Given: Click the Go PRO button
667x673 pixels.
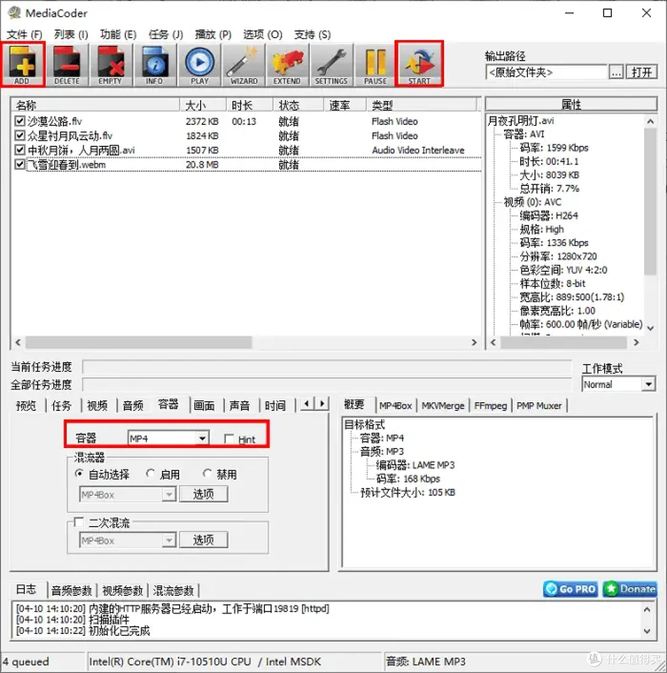Looking at the screenshot, I should (571, 589).
